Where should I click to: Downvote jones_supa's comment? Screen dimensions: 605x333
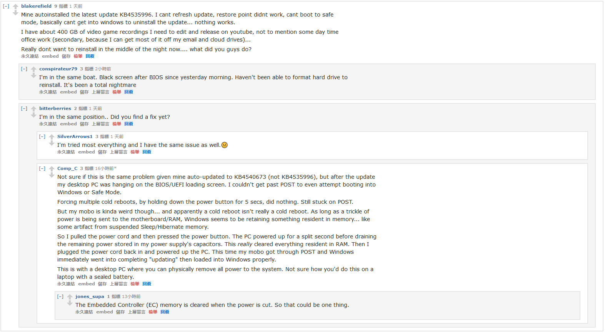70,303
